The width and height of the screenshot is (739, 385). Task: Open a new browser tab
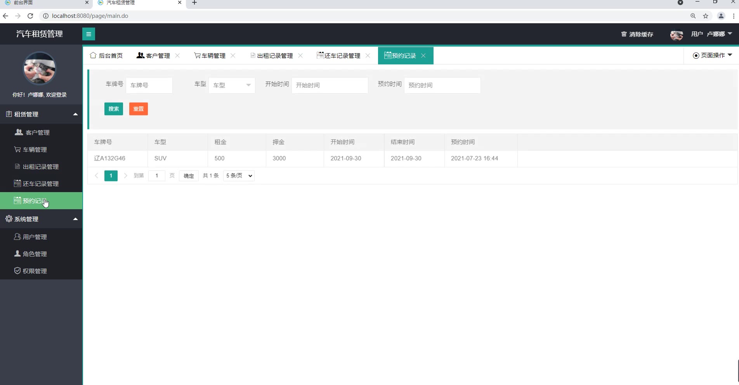[194, 3]
